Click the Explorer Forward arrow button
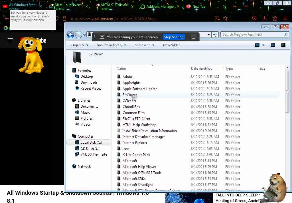 pyautogui.click(x=79, y=35)
